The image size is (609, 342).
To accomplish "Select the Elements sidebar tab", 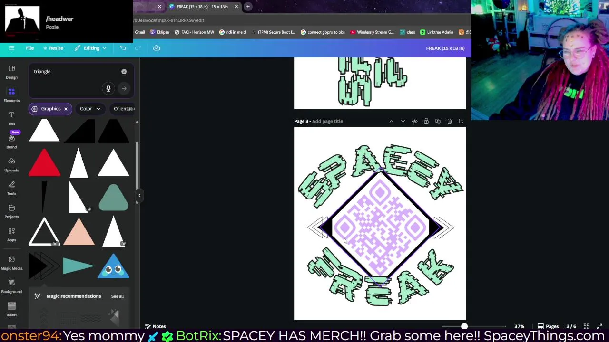I will (x=11, y=95).
